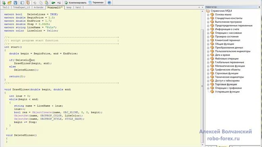Click the code editor vertical scrollbar thumb
Viewport: 262px width, 147px height.
[x=202, y=86]
